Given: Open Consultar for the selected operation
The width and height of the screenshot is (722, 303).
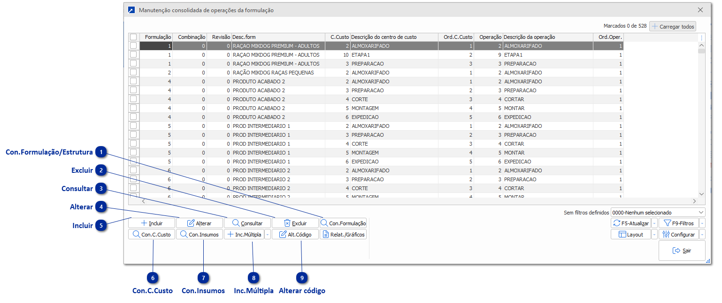Looking at the screenshot, I should pos(247,223).
